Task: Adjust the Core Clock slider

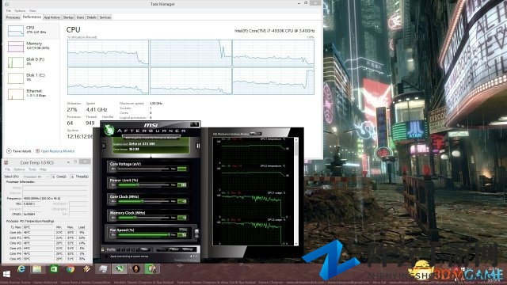Action: 143,201
